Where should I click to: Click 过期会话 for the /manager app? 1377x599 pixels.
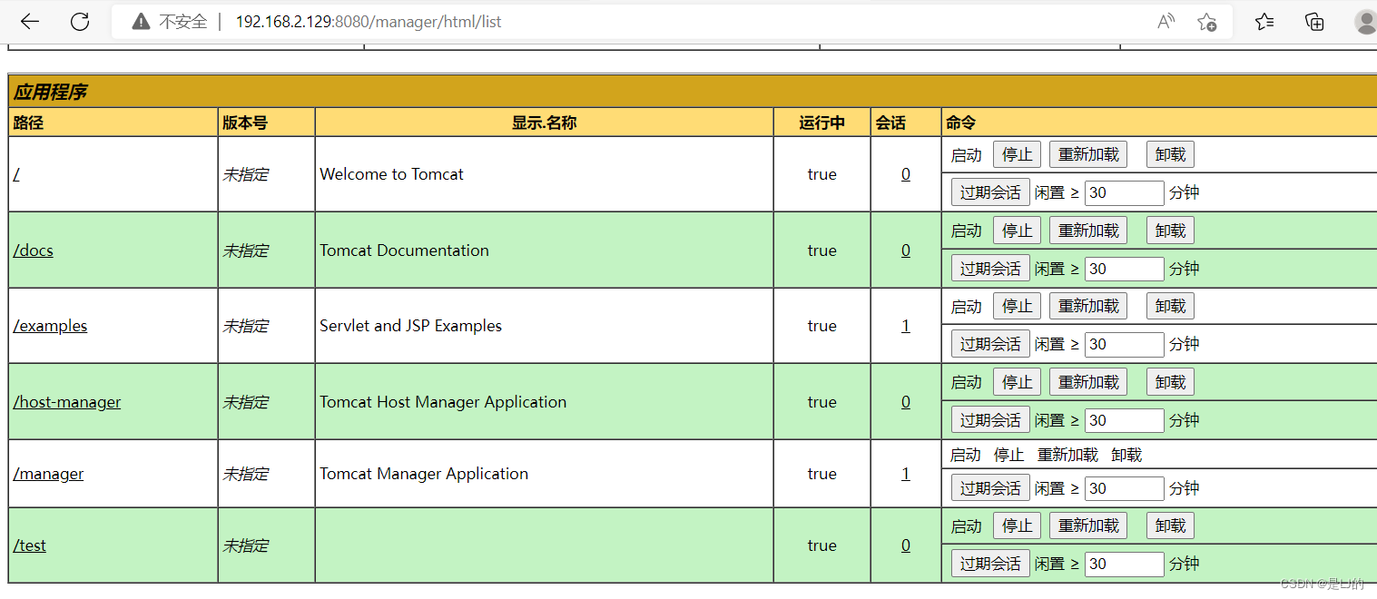pos(990,488)
